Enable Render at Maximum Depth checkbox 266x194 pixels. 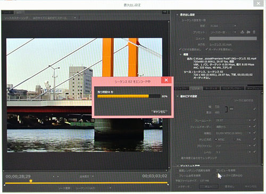(179, 158)
